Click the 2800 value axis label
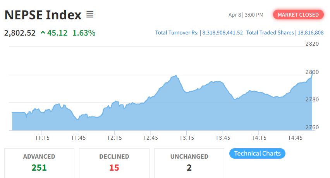The image size is (330, 178). [x=311, y=72]
